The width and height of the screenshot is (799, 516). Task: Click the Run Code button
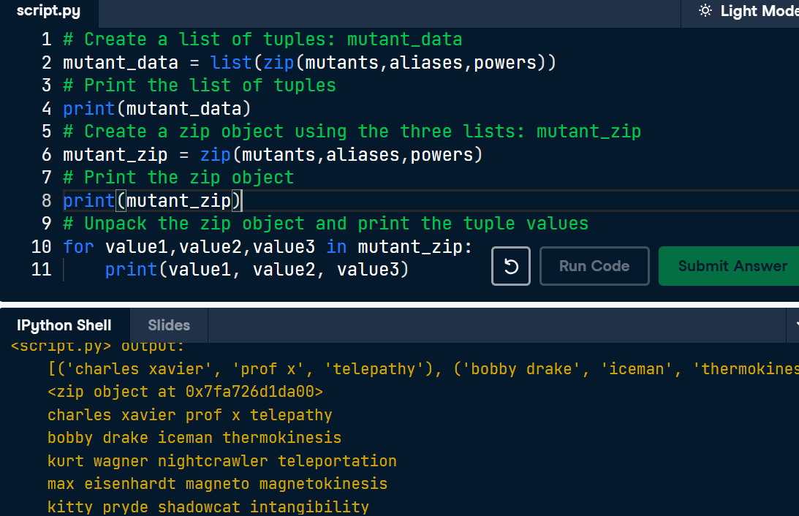click(x=594, y=266)
